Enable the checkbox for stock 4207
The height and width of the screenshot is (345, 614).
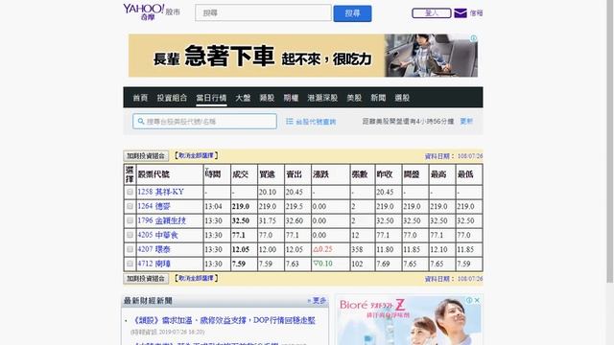tap(130, 249)
